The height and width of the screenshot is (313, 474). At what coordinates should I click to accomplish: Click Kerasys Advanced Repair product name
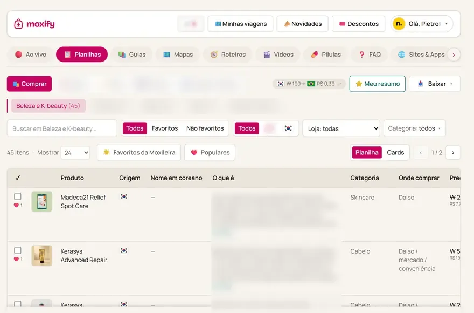point(83,255)
